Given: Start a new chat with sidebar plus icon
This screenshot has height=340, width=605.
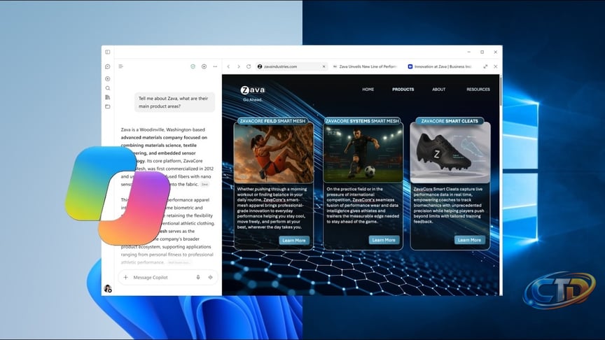Looking at the screenshot, I should point(108,78).
